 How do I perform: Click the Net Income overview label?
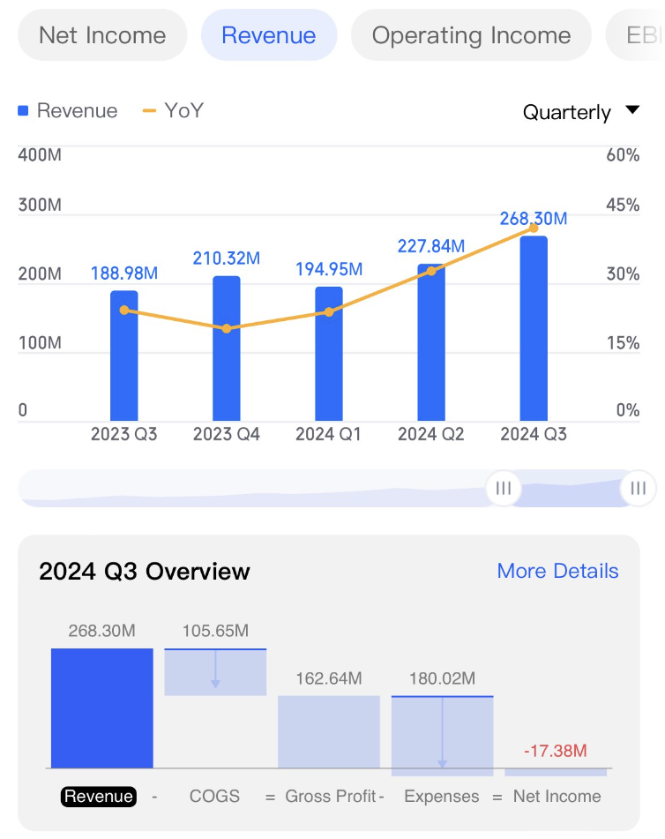point(557,797)
